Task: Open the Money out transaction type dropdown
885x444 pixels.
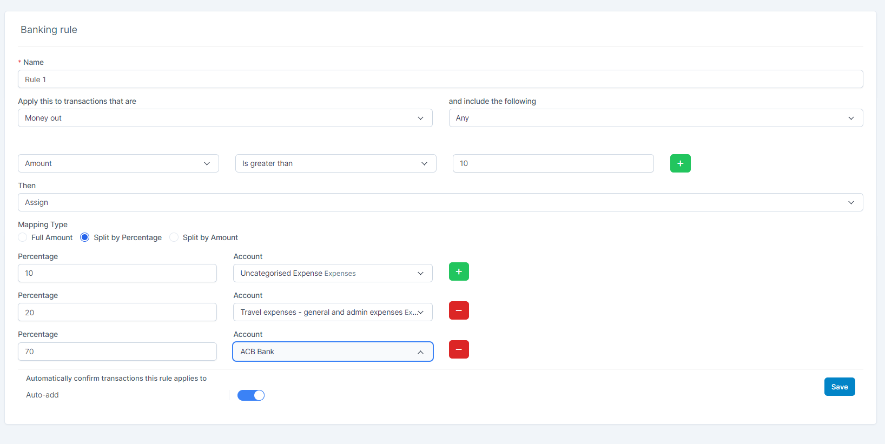Action: [x=224, y=118]
